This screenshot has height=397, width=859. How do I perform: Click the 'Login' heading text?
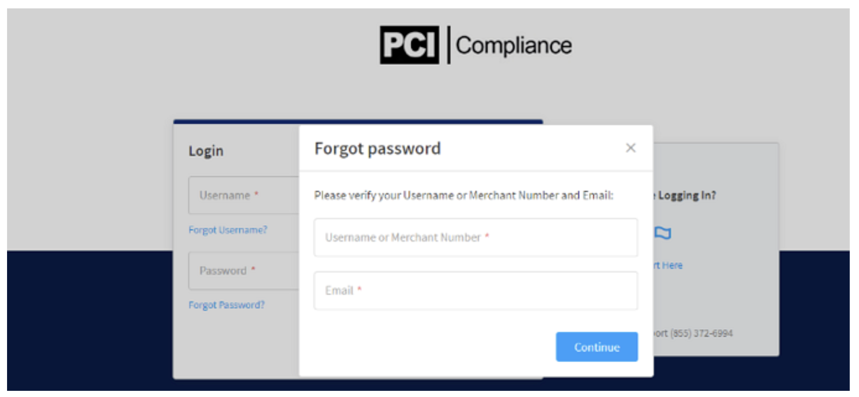206,151
